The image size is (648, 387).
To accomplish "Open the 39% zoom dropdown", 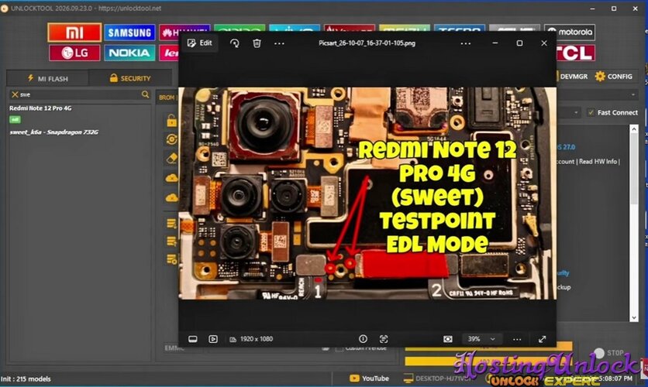I will coord(481,339).
